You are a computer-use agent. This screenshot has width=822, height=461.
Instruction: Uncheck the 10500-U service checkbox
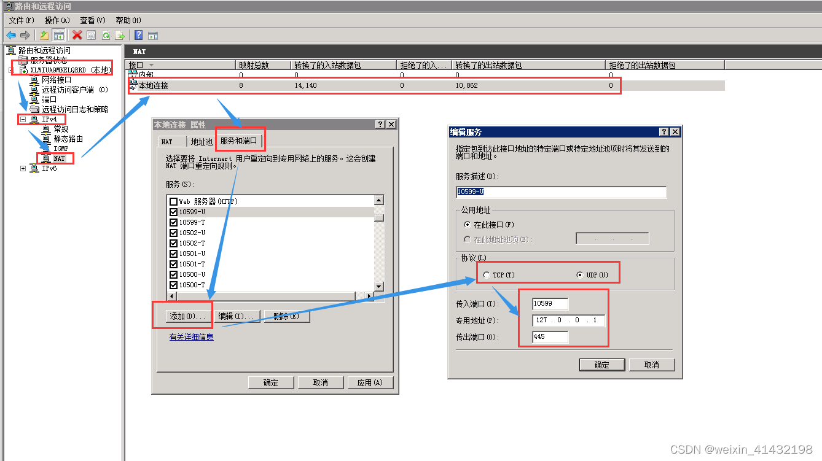(x=173, y=274)
